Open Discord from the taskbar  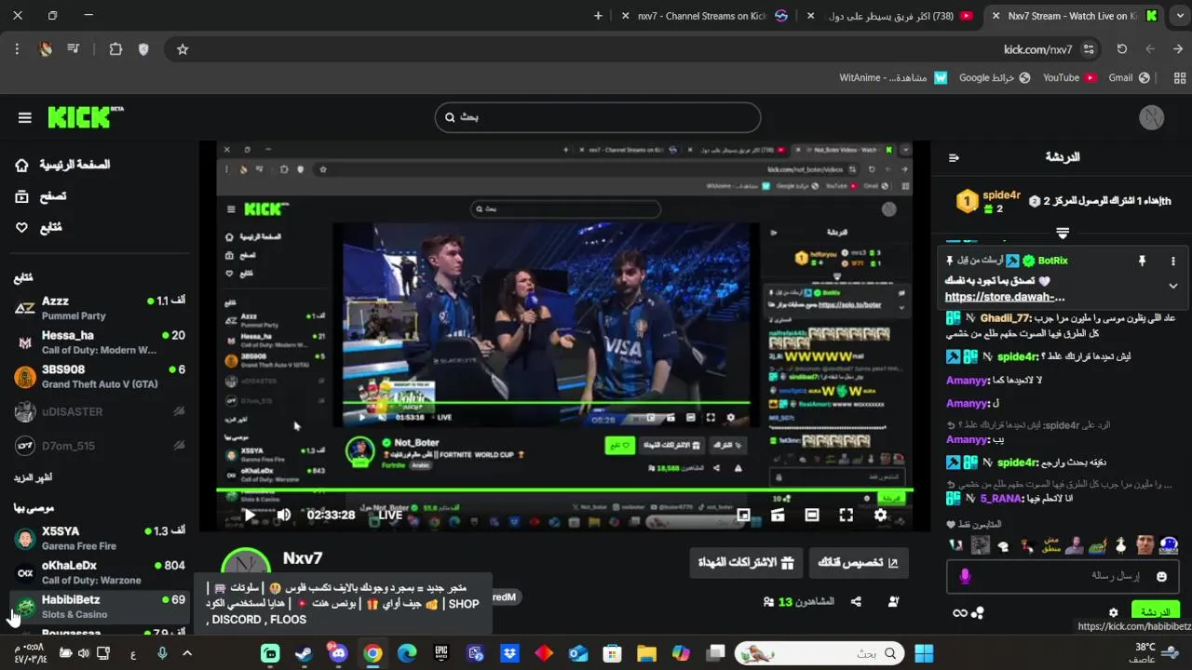coord(338,653)
